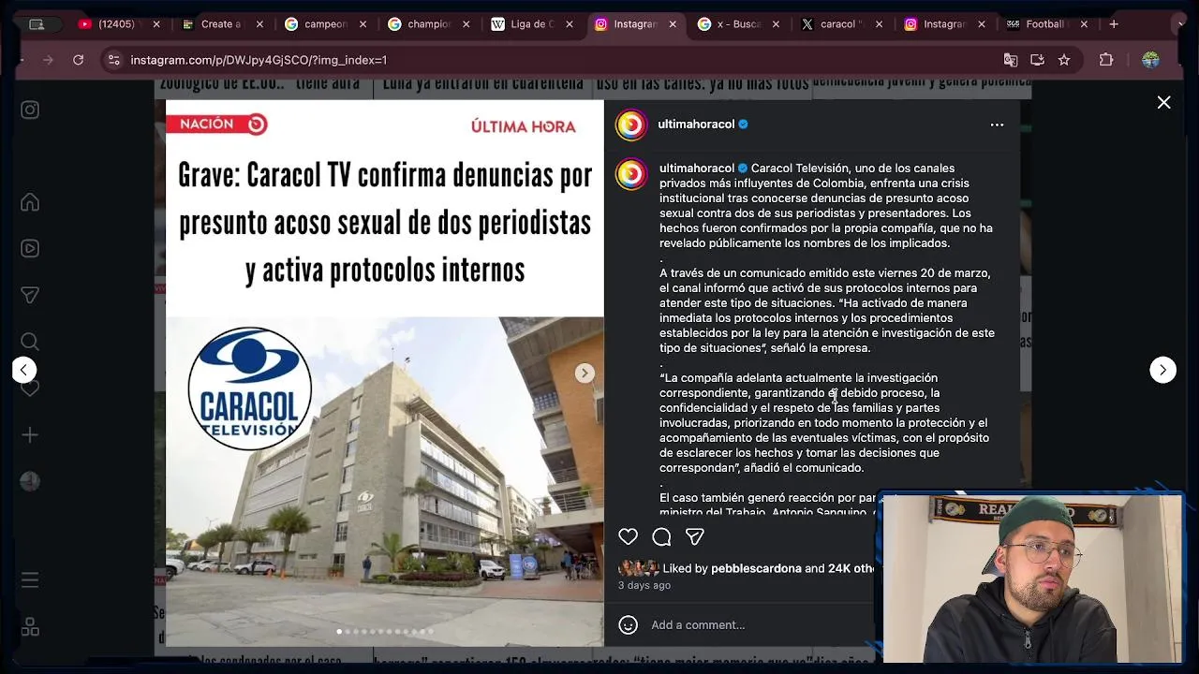
Task: Click the tab groups icon at top left
Action: tap(37, 24)
